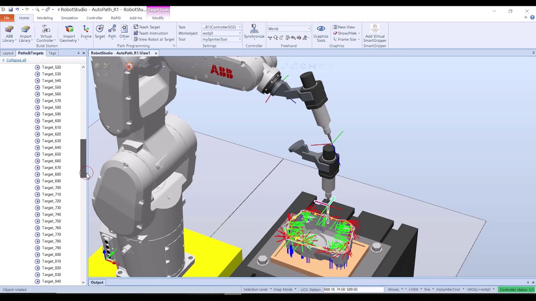
Task: Open the World reference coordinate dropdown
Action: (289, 29)
